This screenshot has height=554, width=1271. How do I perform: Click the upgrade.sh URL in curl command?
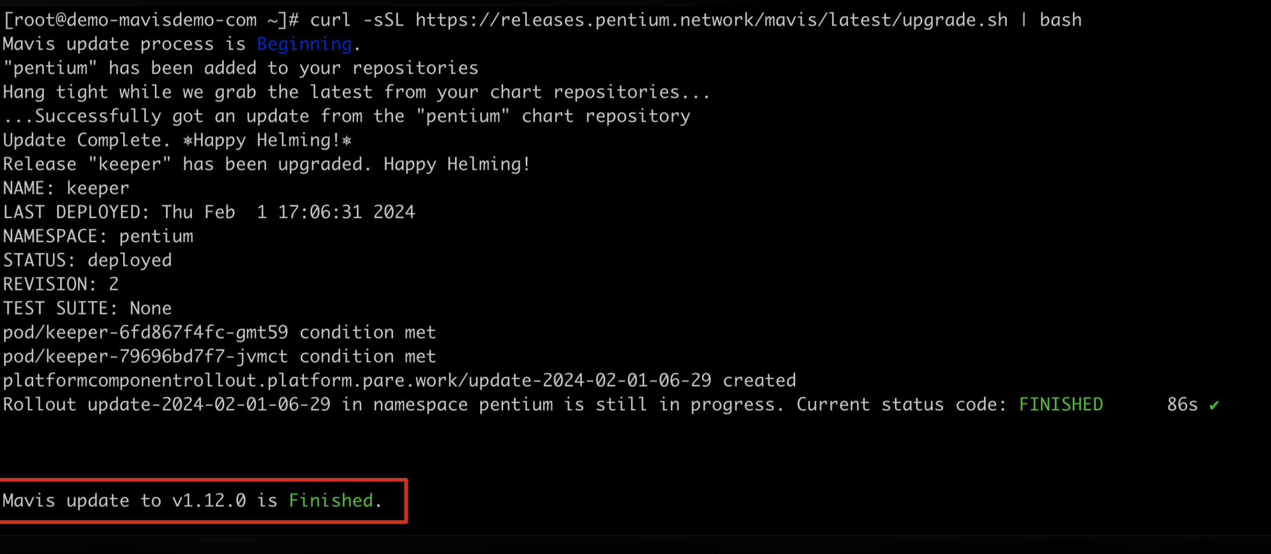coord(712,20)
